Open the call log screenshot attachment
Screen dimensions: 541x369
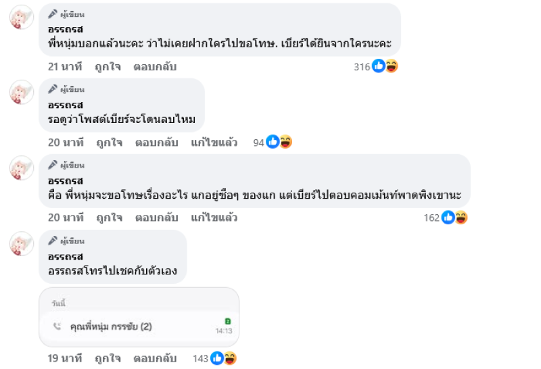coord(139,318)
